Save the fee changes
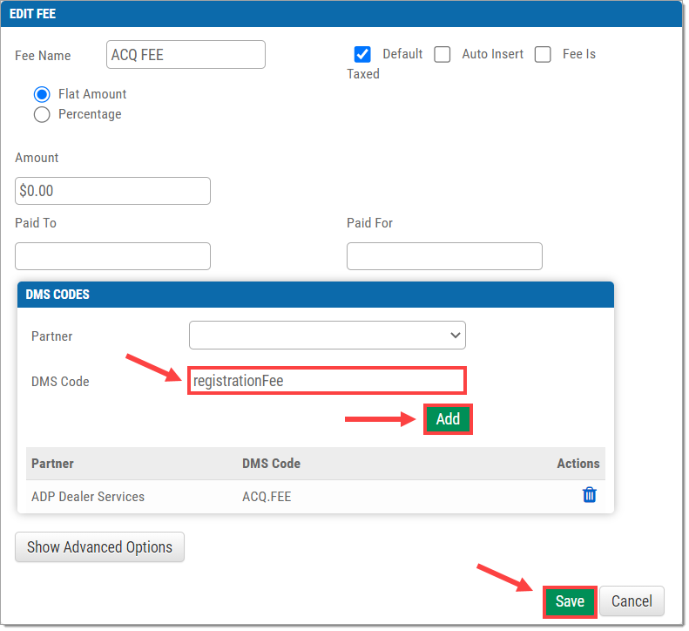This screenshot has height=631, width=689. pos(570,601)
